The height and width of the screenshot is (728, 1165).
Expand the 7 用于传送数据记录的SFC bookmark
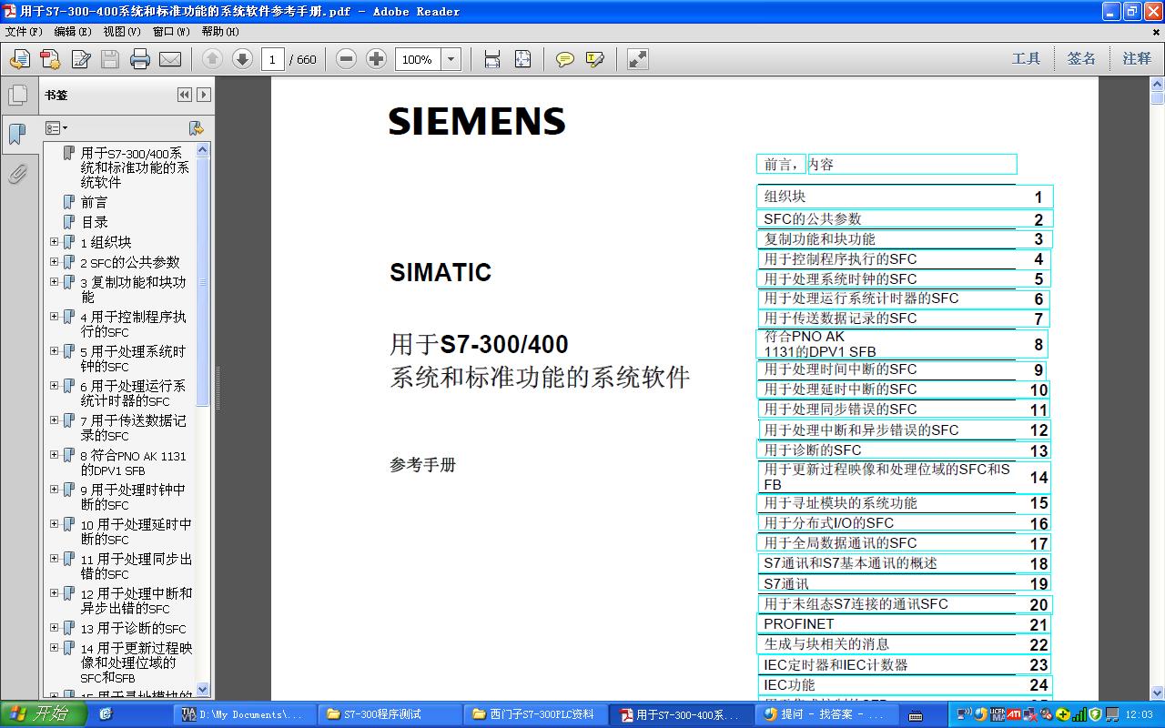coord(54,420)
